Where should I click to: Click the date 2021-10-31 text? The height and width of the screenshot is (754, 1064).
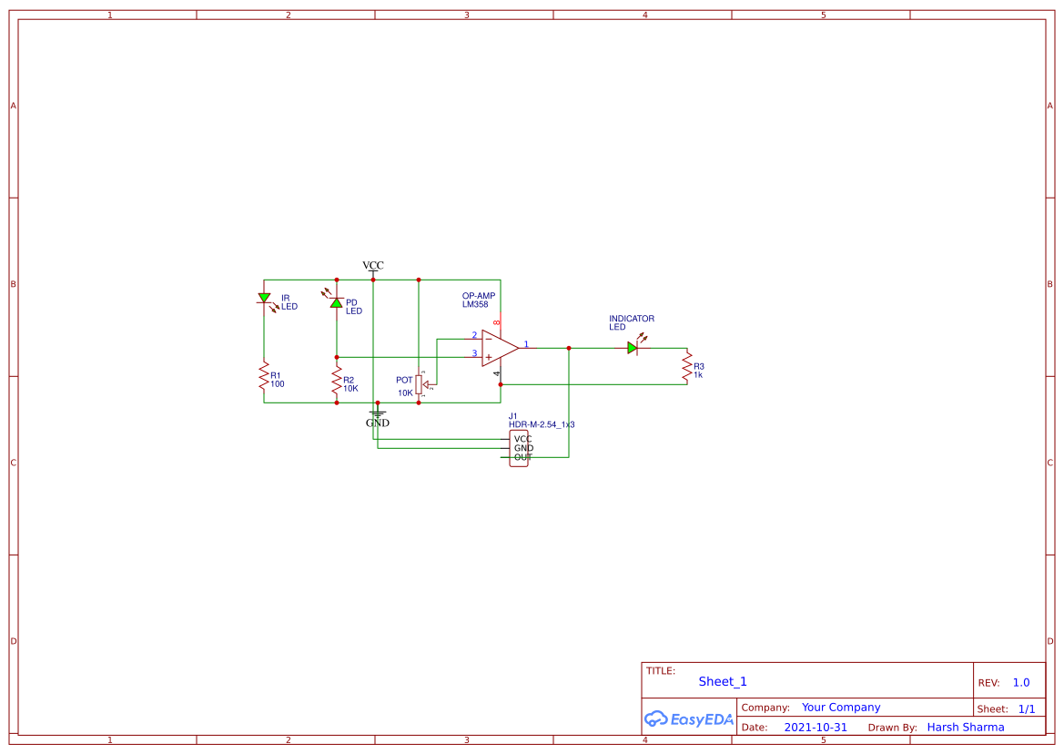click(x=815, y=727)
